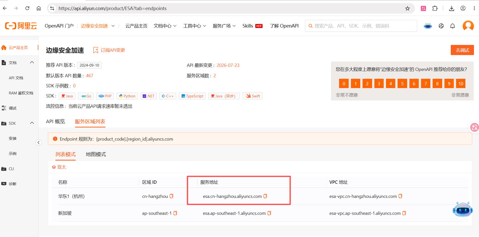479x237 pixels.
Task: Open the Skills HOT menu item
Action: coord(252,26)
